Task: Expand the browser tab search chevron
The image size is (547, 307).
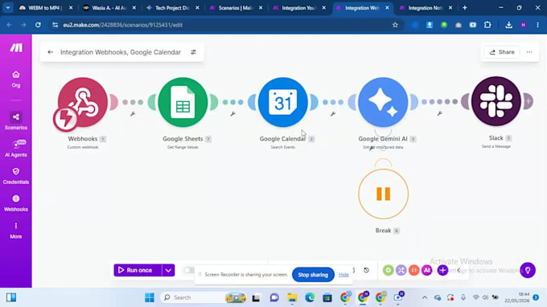Action: point(8,8)
